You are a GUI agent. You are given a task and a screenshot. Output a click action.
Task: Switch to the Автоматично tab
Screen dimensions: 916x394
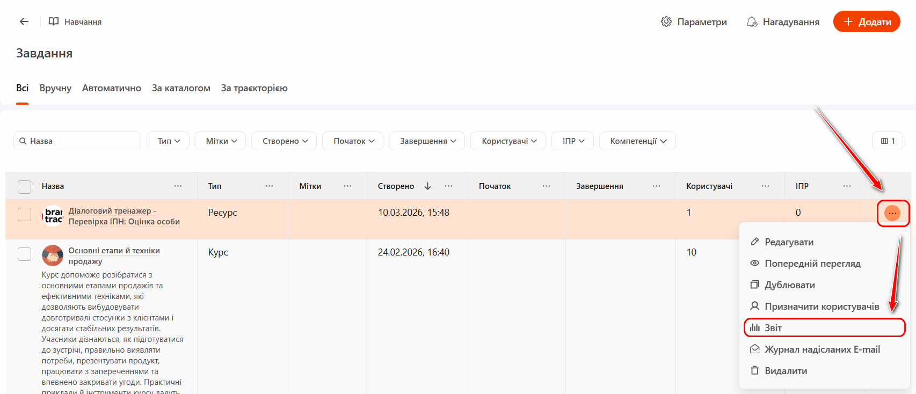(x=112, y=88)
